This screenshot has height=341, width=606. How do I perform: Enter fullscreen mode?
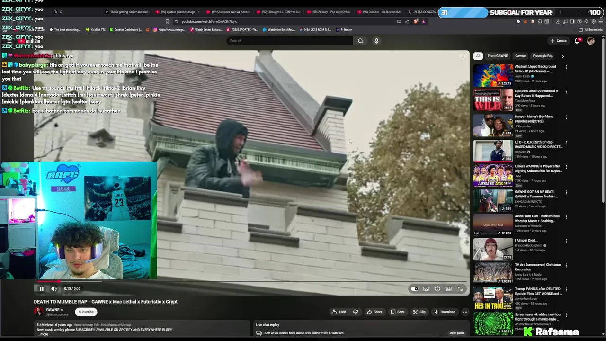click(x=460, y=289)
